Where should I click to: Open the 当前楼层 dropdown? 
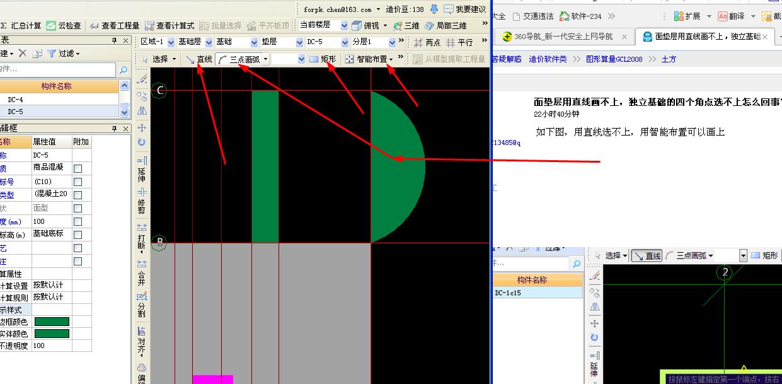(x=344, y=26)
